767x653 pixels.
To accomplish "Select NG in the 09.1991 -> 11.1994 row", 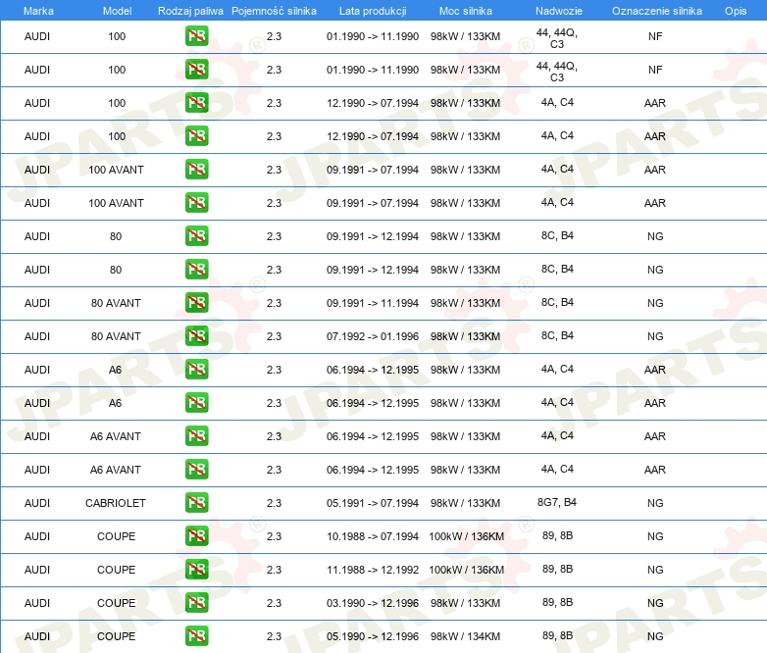I will 655,303.
